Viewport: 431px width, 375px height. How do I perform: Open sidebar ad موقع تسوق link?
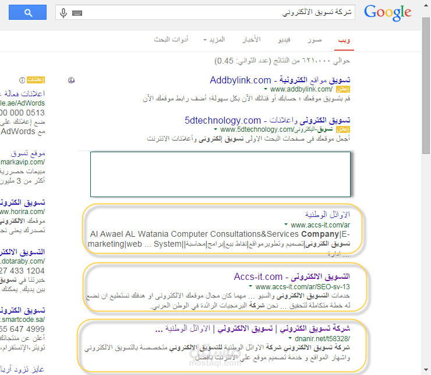pos(28,153)
